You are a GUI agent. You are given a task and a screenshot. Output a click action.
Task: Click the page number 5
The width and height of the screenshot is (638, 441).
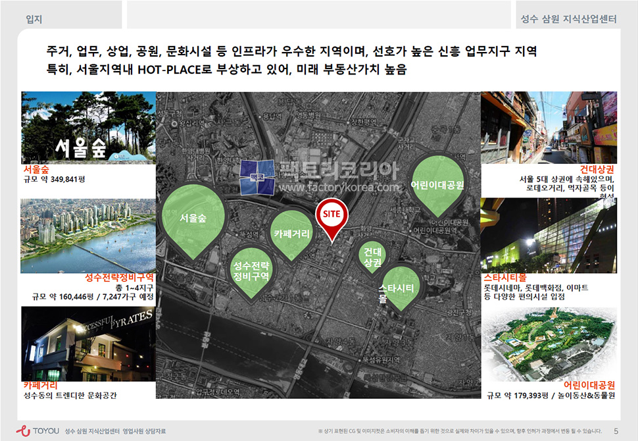click(x=616, y=431)
